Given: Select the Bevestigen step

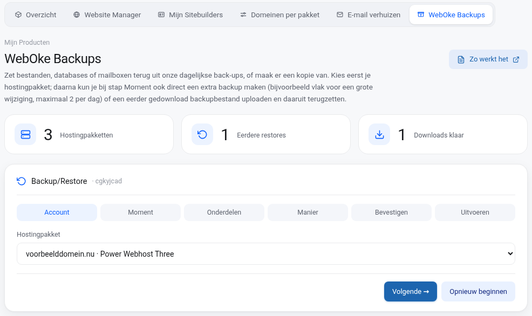Looking at the screenshot, I should [391, 212].
